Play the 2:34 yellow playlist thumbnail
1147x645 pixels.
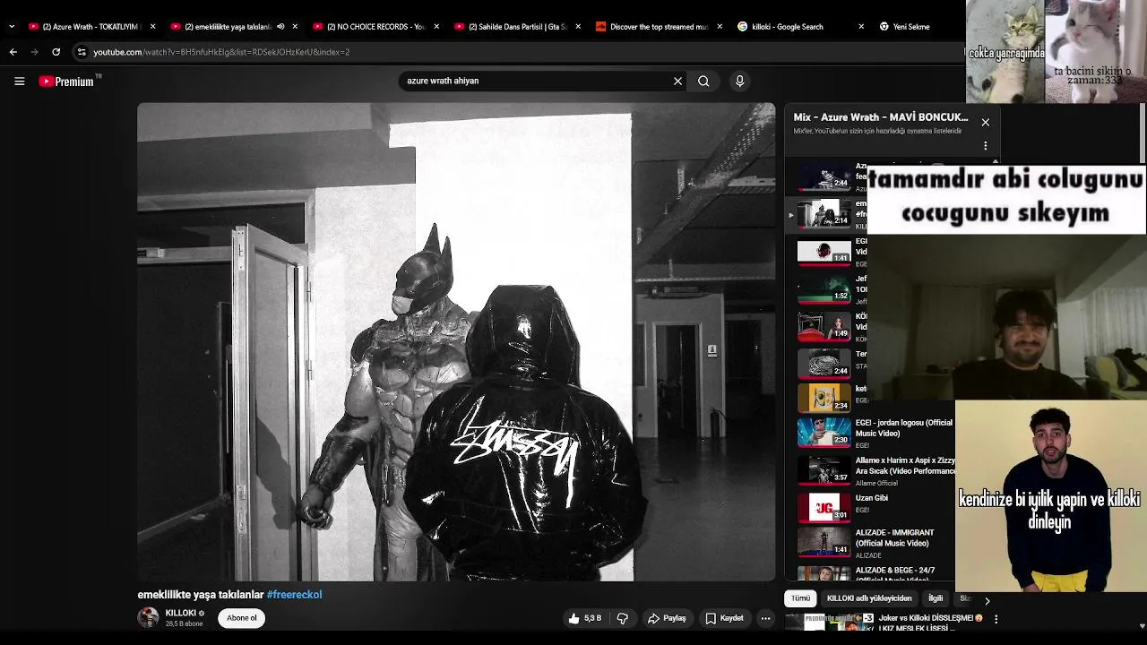(x=824, y=398)
